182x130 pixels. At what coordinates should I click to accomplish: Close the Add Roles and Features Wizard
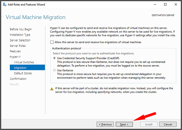tap(176, 4)
